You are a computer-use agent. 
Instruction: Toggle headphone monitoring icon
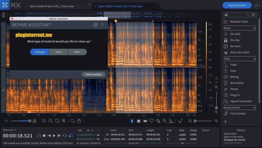39,136
